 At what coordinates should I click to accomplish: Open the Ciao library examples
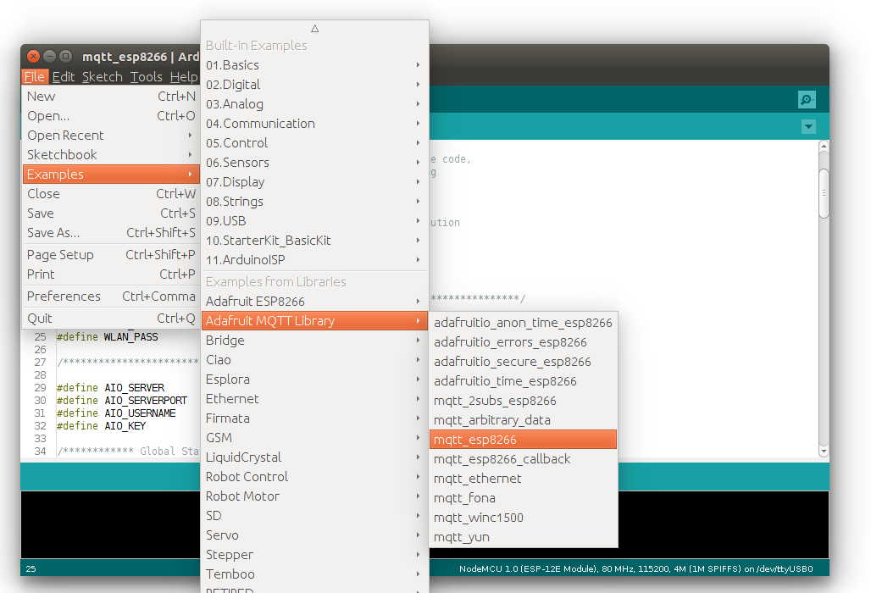tap(314, 360)
